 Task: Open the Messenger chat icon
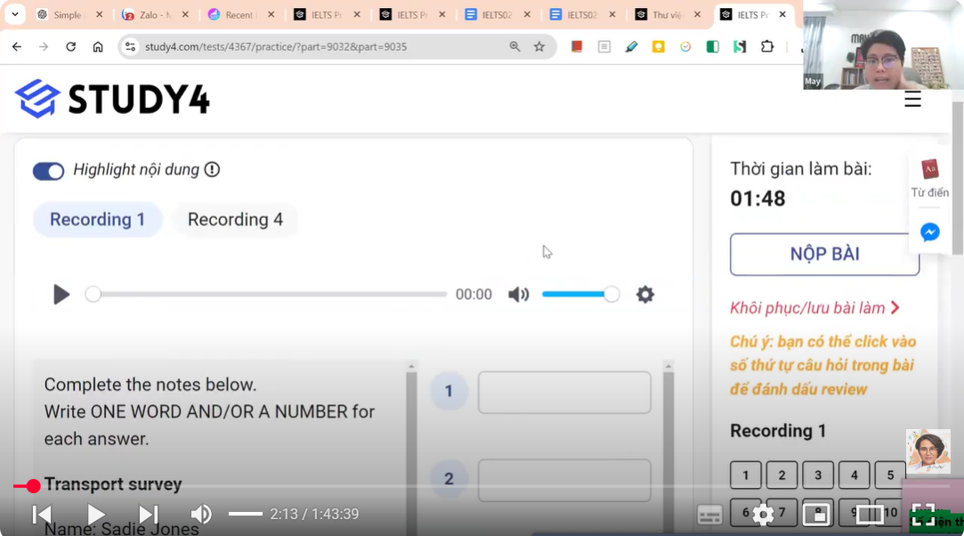(x=929, y=232)
